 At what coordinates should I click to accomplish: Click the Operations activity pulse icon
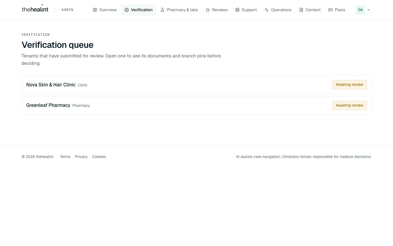[267, 10]
